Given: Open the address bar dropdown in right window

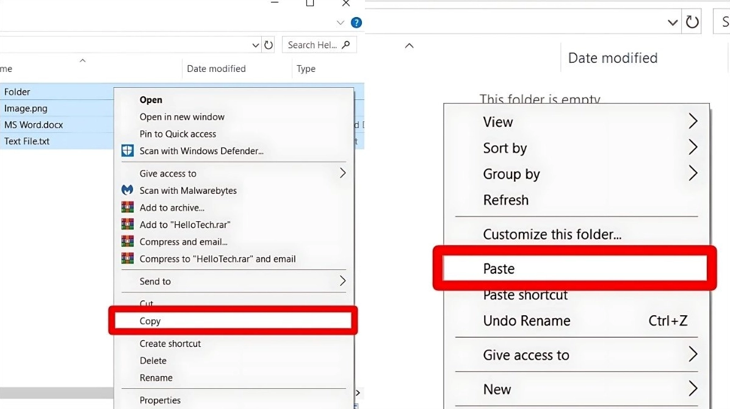Looking at the screenshot, I should coord(673,23).
